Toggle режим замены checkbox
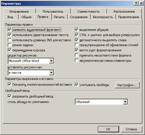 [9, 45]
